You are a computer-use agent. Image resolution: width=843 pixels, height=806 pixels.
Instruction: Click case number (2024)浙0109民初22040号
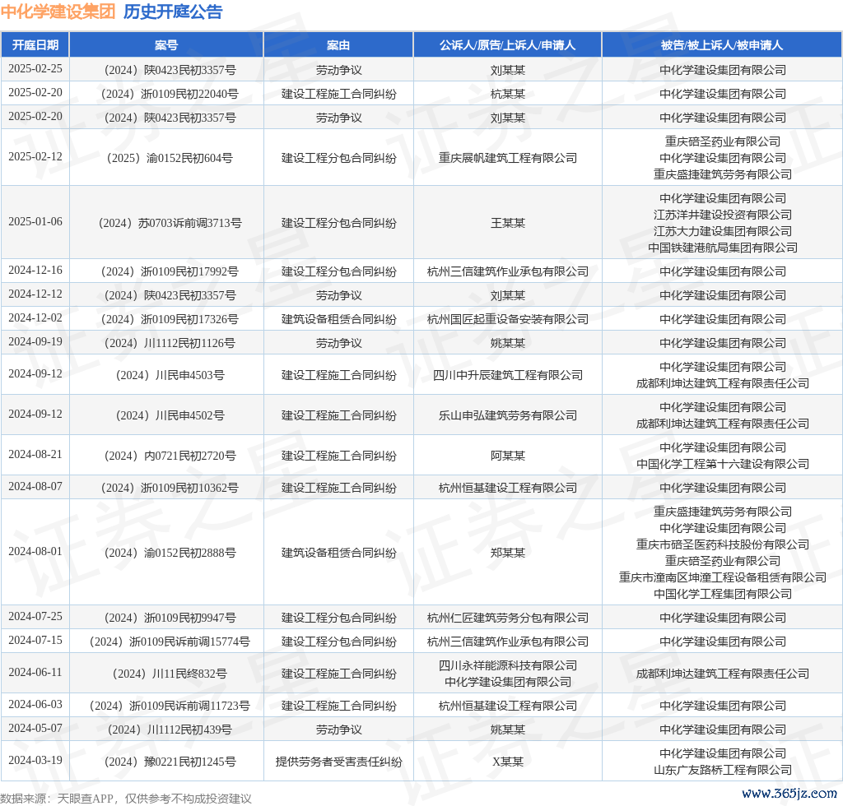point(170,94)
